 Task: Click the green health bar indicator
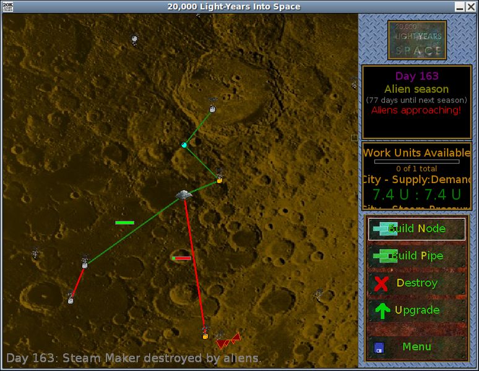[124, 223]
